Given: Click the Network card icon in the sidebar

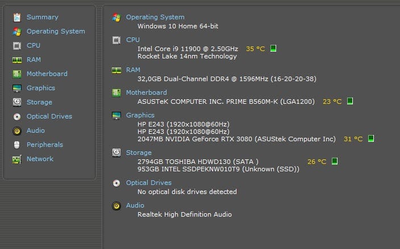Looking at the screenshot, I should [17, 159].
